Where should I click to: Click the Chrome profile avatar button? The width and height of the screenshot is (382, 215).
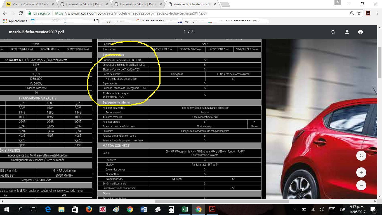click(x=338, y=3)
